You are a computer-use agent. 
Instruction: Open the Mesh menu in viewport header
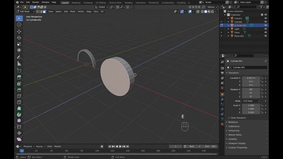click(x=73, y=11)
